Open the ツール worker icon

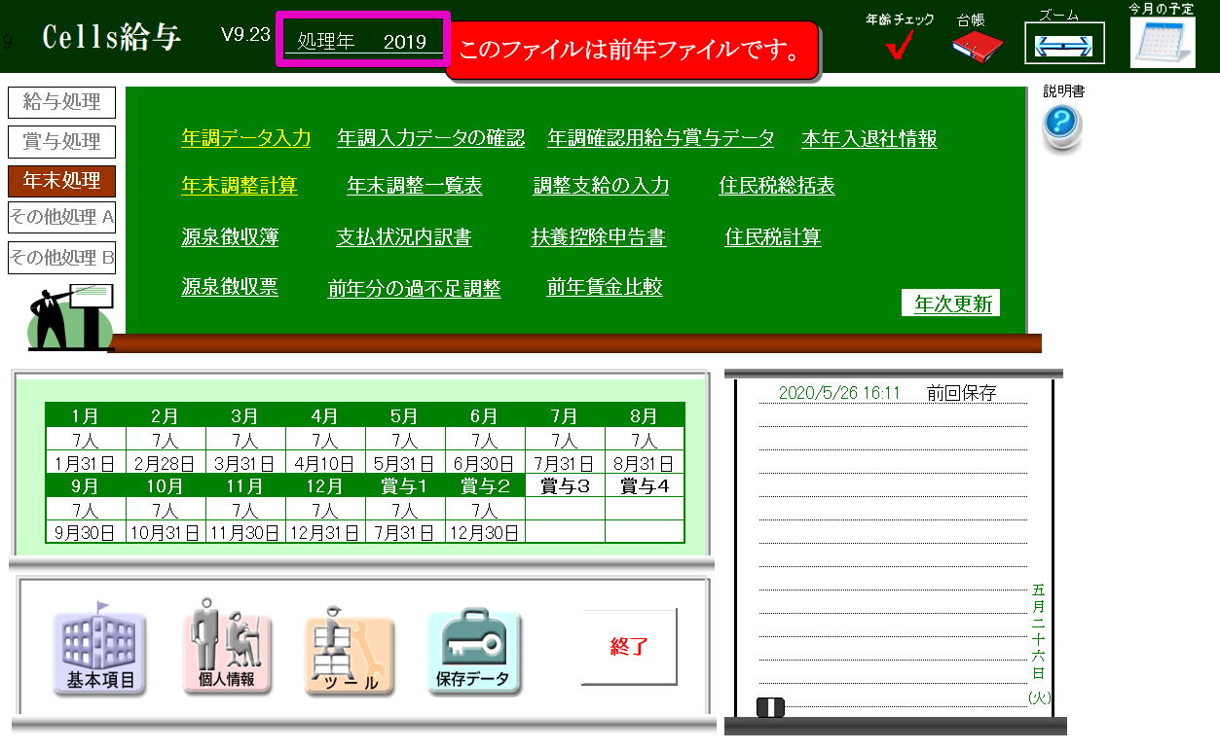(350, 652)
